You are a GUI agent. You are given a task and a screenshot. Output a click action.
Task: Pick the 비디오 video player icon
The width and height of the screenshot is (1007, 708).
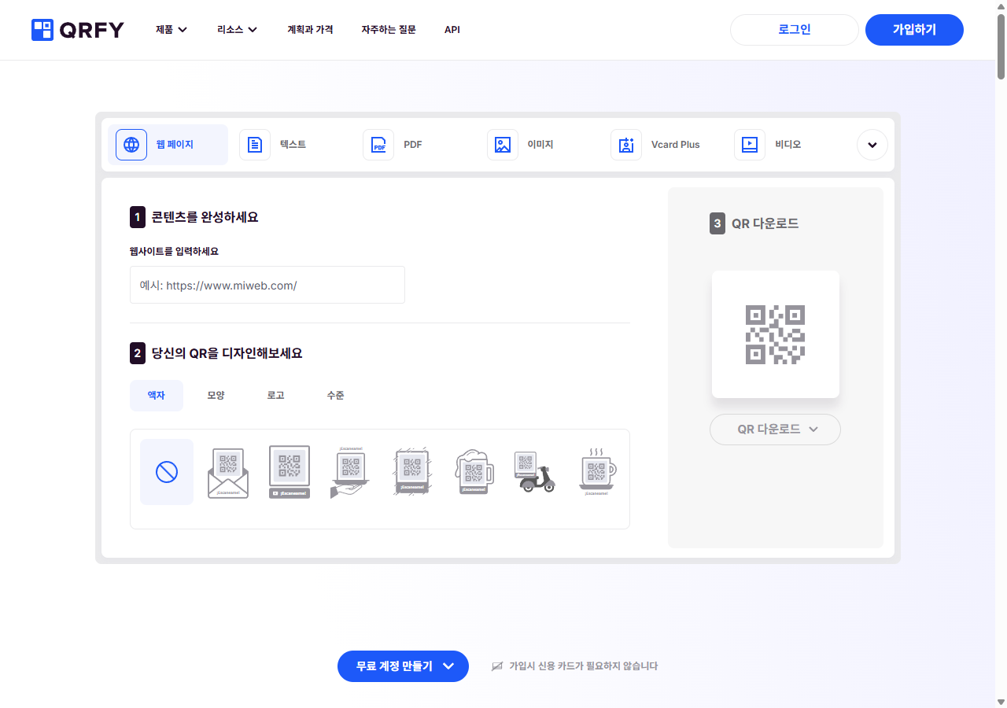coord(750,144)
